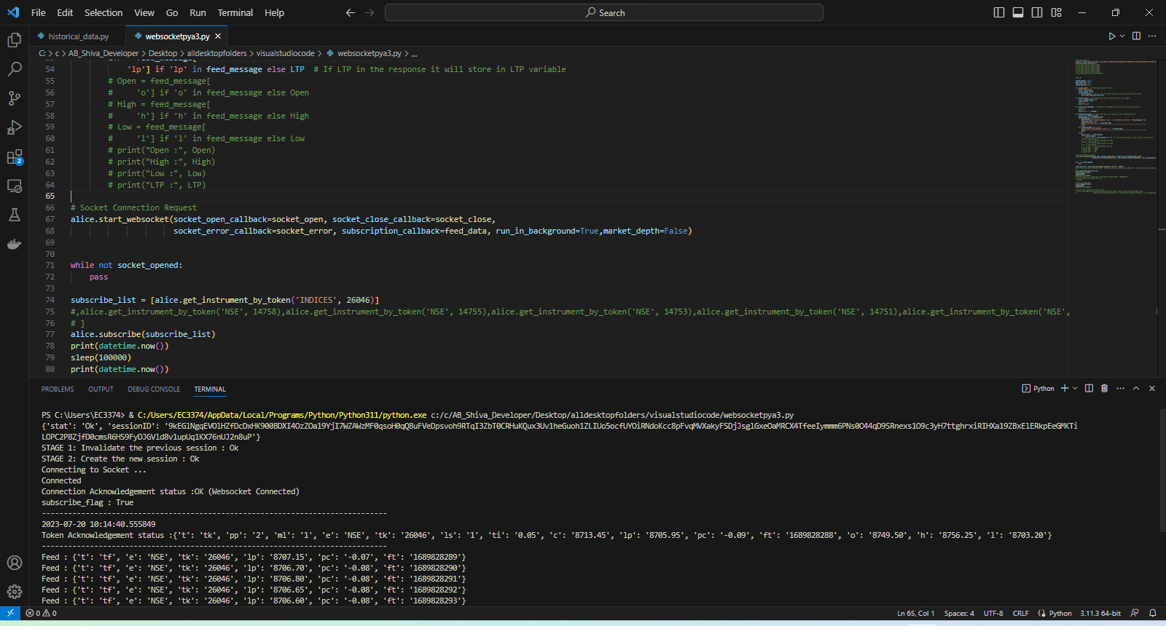
Task: Open the Extensions view
Action: click(14, 157)
